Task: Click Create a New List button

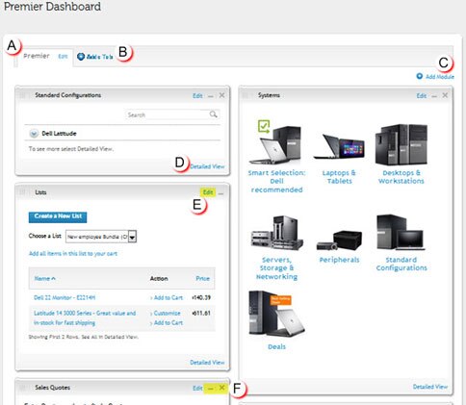Action: point(58,216)
